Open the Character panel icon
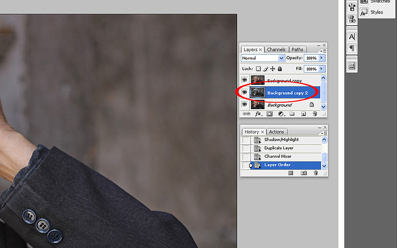 [x=352, y=37]
